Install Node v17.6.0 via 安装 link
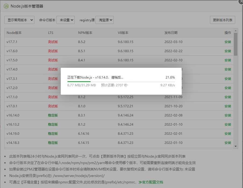 click(228, 51)
